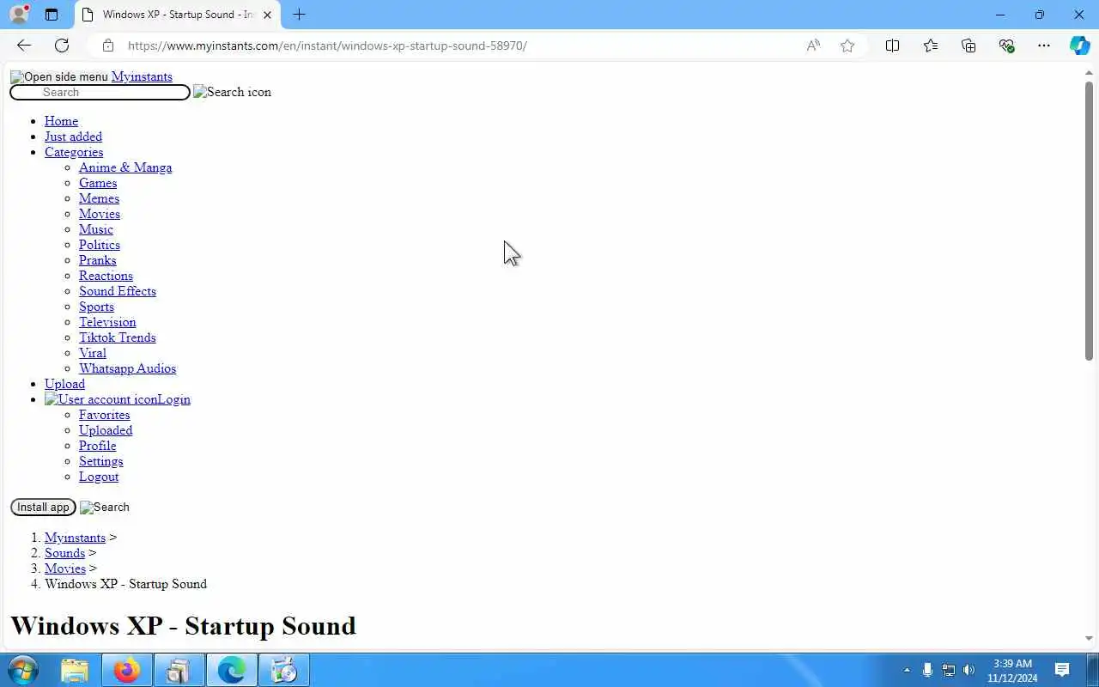Browse the Memes category
The width and height of the screenshot is (1099, 687).
[x=99, y=198]
